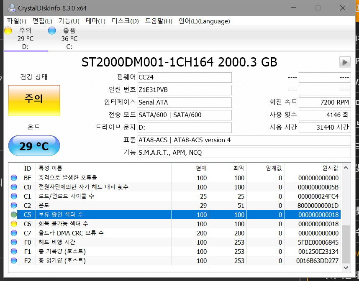
Task: Click the status orb for F1 row
Action: coord(14,251)
